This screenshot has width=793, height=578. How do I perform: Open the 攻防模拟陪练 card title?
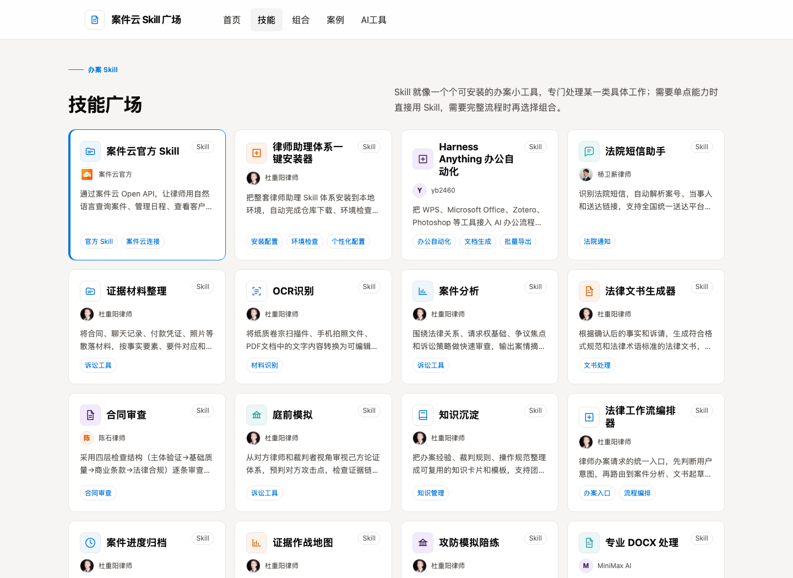click(469, 543)
